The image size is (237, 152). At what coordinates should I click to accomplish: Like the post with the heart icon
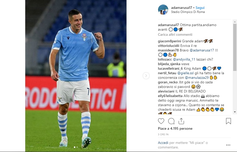tap(161, 121)
